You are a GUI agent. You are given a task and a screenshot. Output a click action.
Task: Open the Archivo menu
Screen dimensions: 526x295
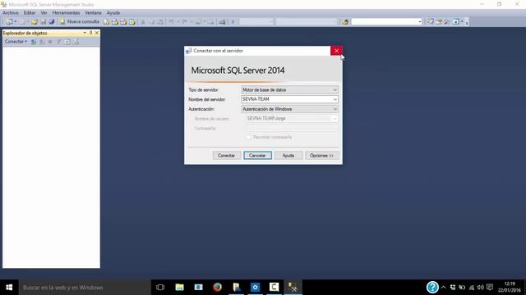[11, 13]
